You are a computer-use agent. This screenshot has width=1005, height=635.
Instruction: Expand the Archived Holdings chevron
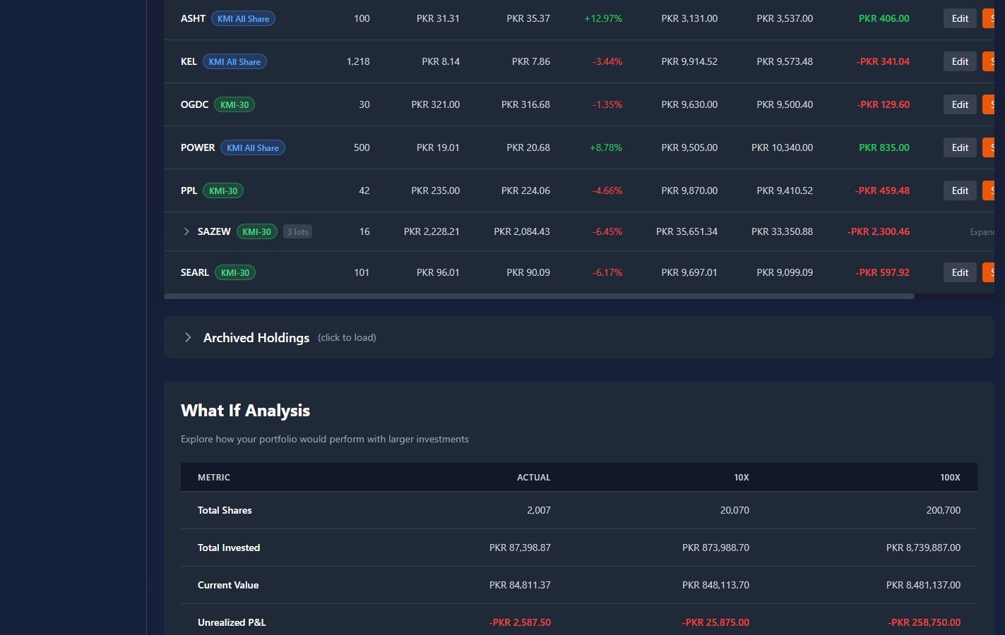tap(188, 337)
